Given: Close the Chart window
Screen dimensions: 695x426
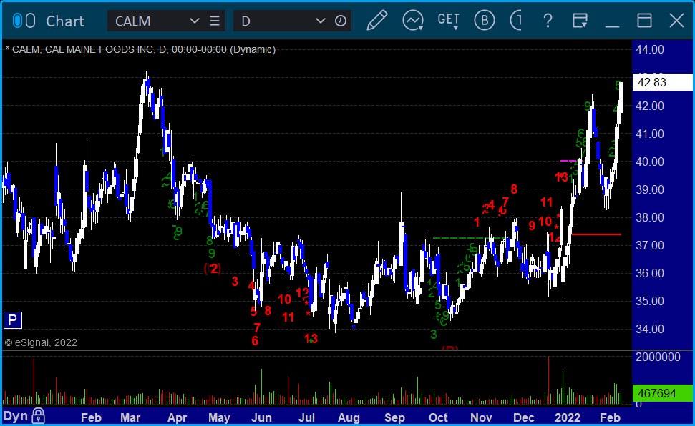Looking at the screenshot, I should click(x=677, y=21).
